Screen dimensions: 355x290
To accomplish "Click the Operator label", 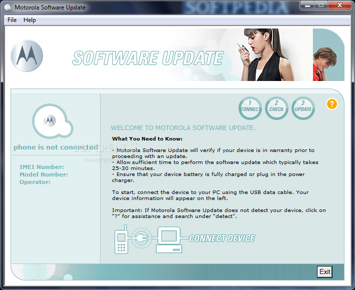I will click(x=35, y=182).
